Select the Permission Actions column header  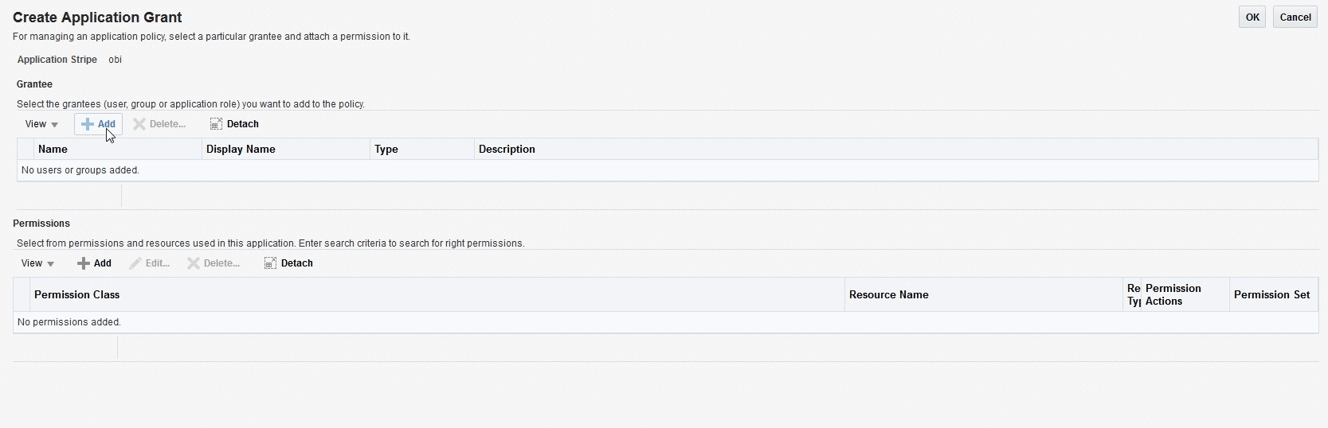click(x=1173, y=294)
